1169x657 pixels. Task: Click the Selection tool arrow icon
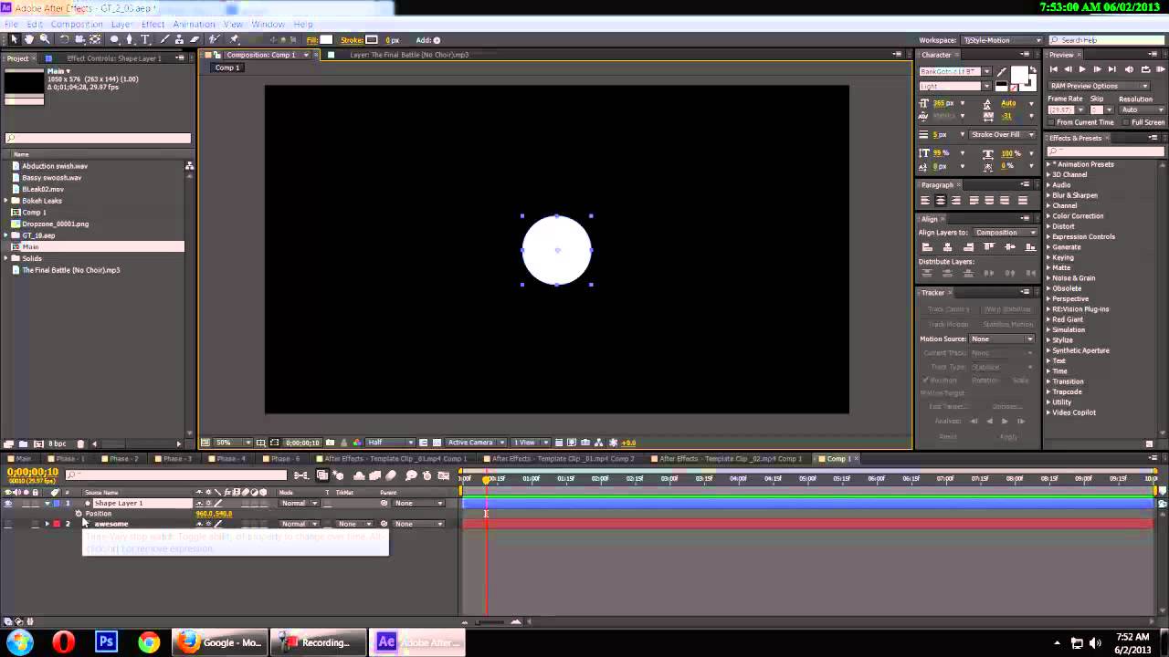pyautogui.click(x=15, y=39)
